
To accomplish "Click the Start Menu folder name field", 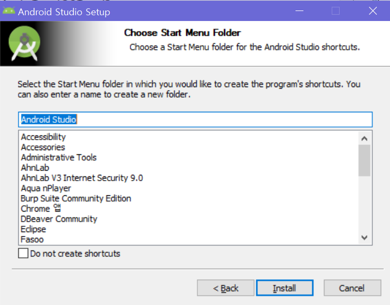I will pos(195,120).
